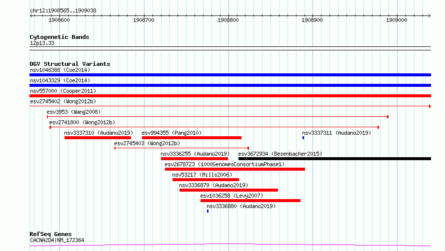445x251 pixels.
Task: Select the thick red nsv557000 variant bar
Action: 230,96
